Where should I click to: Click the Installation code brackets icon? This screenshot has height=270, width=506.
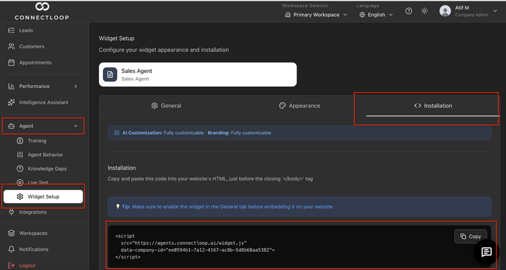(417, 106)
